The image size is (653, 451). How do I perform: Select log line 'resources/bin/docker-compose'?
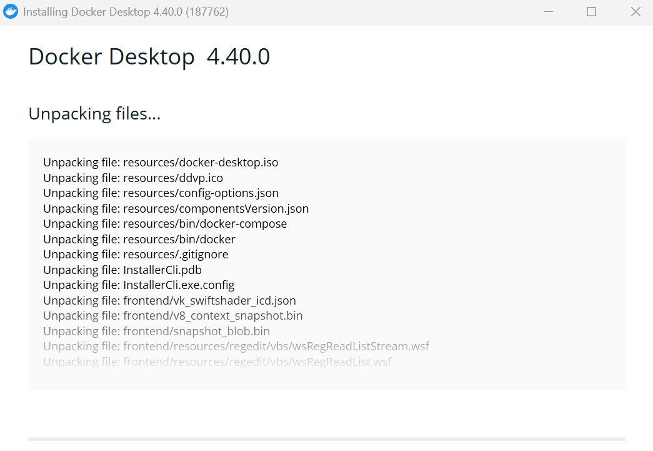tap(166, 224)
